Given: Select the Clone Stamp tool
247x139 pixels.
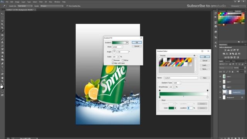Looking at the screenshot, I should pos(2,42).
